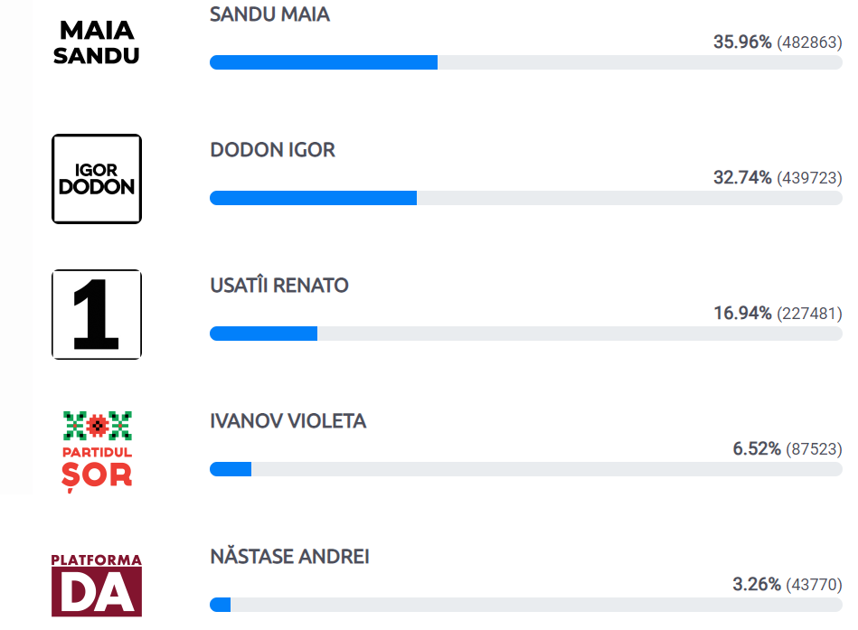Click the number 1 candidate logo

coord(97,315)
